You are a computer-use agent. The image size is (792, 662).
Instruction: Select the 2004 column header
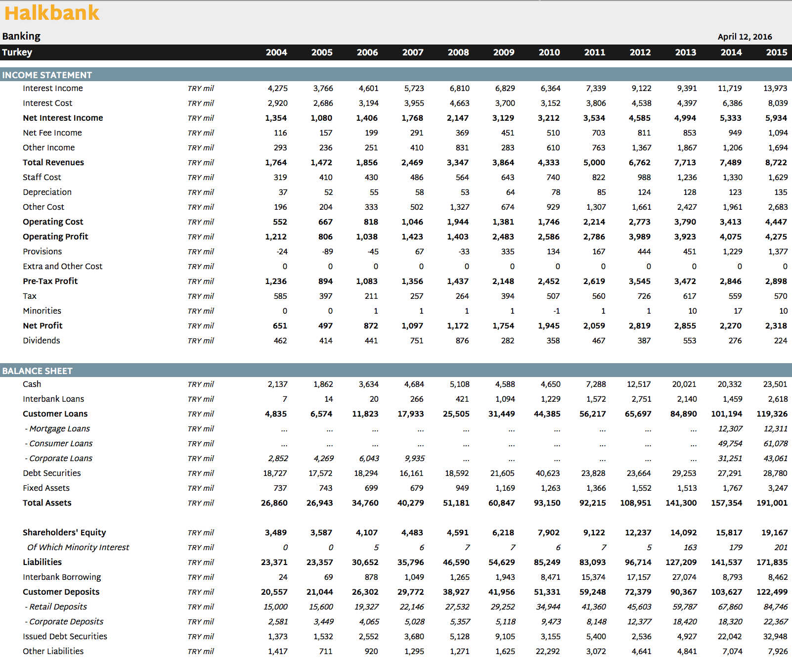tap(276, 52)
